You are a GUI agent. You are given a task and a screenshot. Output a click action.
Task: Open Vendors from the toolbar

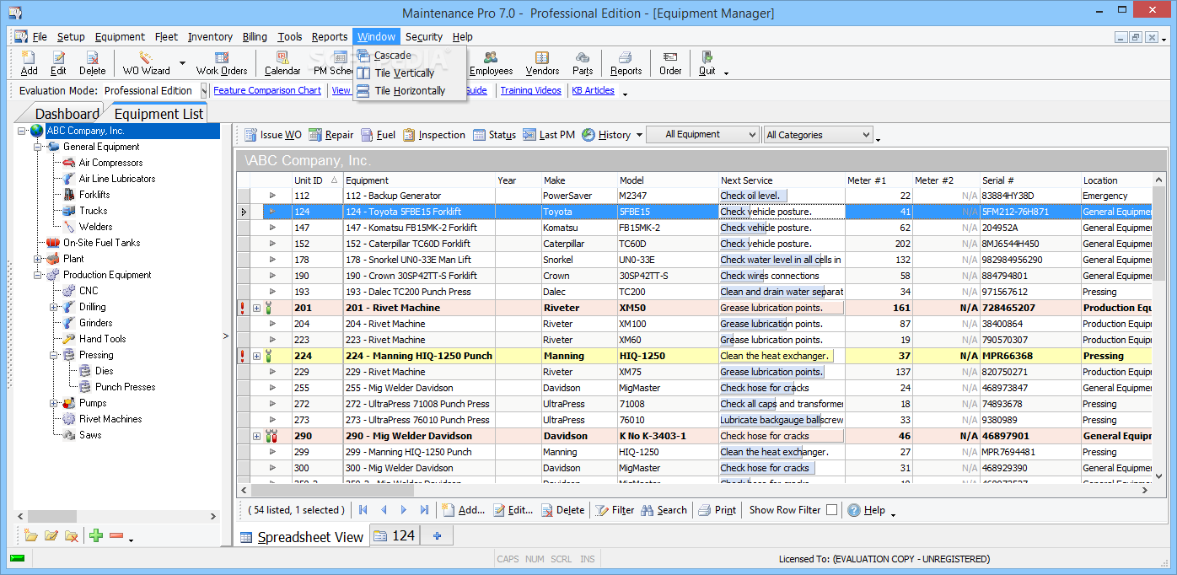click(x=542, y=63)
